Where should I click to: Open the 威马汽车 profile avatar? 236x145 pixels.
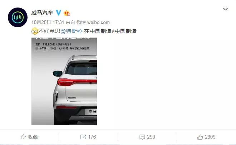click(x=18, y=17)
